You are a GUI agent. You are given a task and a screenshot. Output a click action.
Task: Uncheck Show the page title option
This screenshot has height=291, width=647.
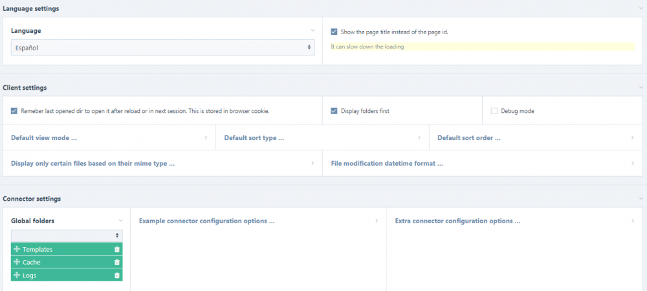[334, 32]
